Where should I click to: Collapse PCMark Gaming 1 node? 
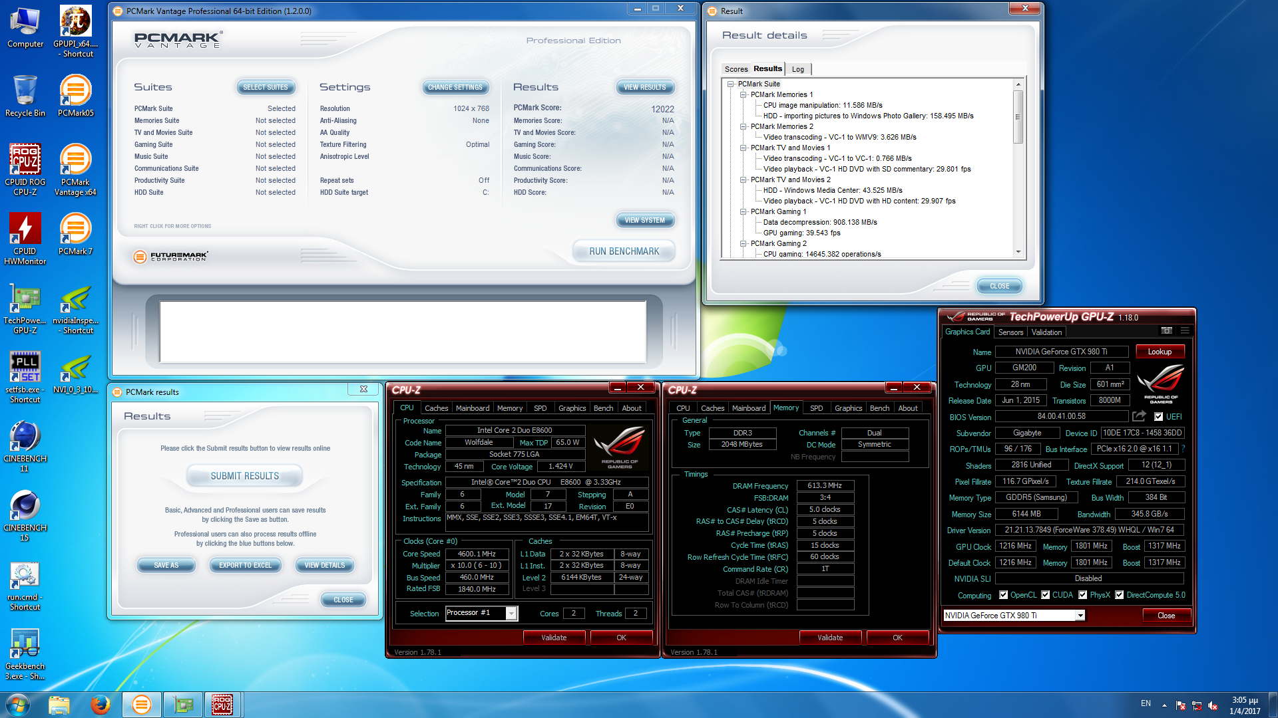(744, 211)
